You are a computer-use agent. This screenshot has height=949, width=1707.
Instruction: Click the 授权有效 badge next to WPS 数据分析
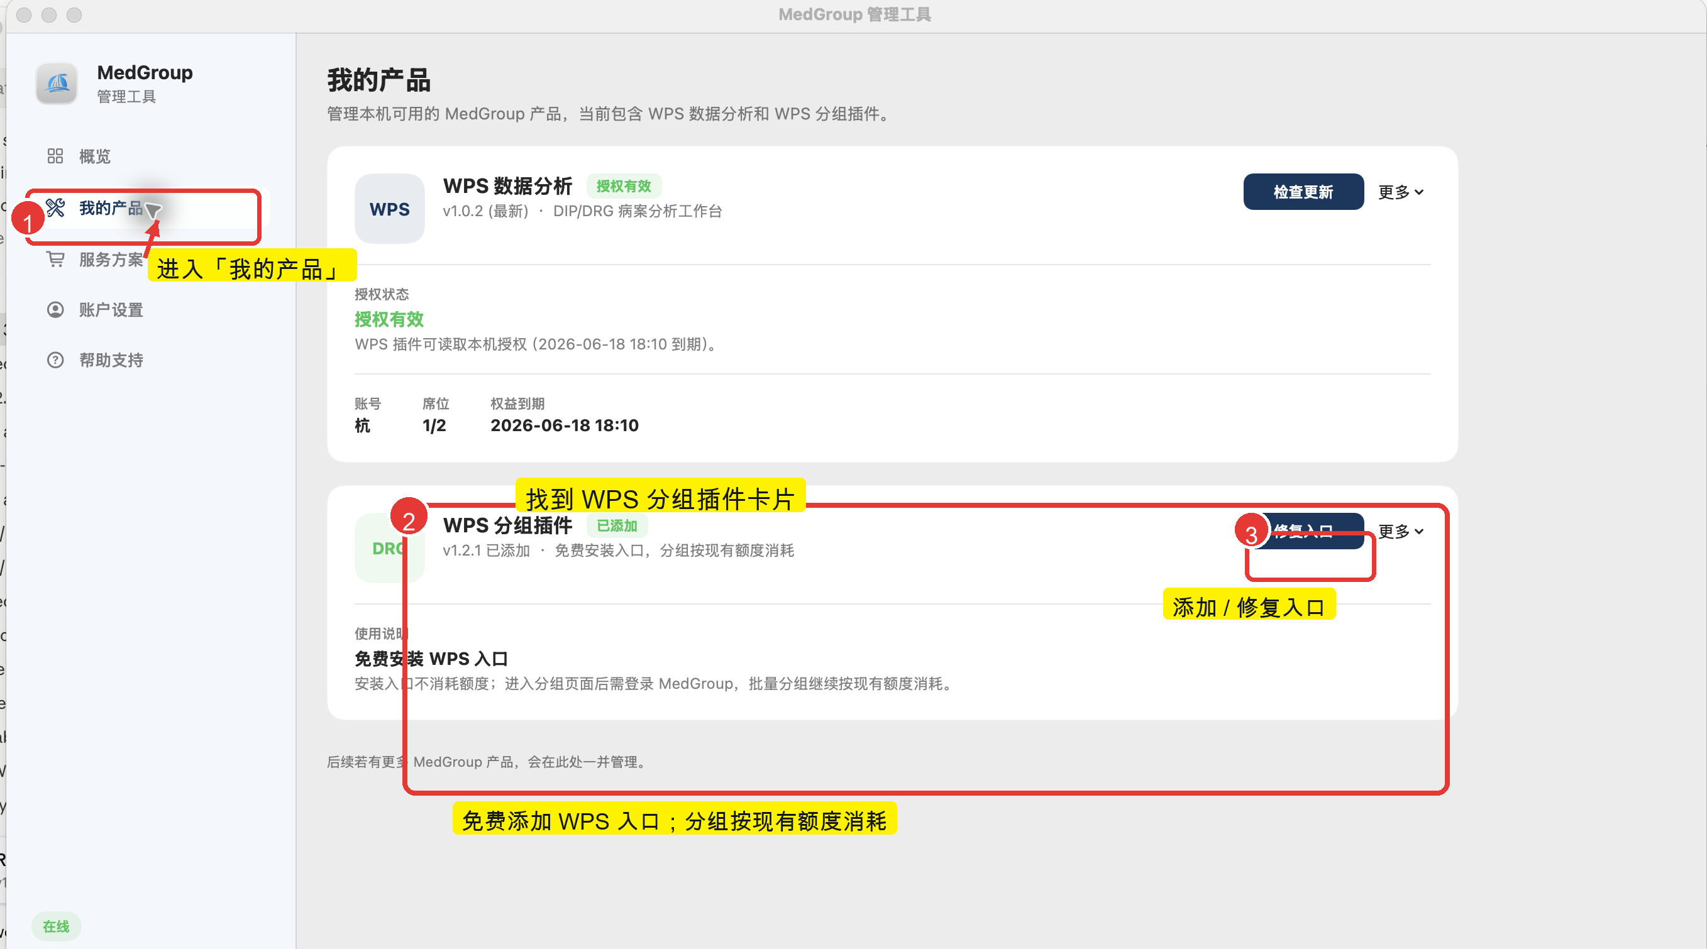pos(624,186)
